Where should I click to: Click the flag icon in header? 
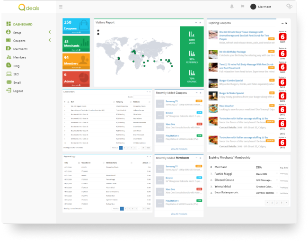point(243,7)
